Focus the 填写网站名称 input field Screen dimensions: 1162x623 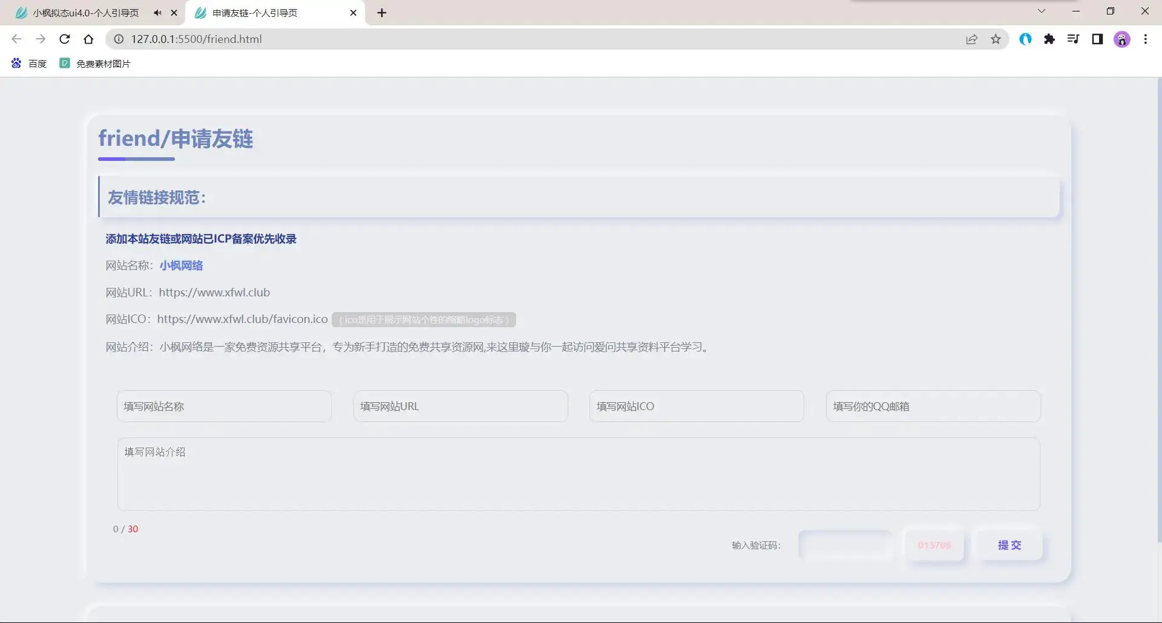point(224,406)
